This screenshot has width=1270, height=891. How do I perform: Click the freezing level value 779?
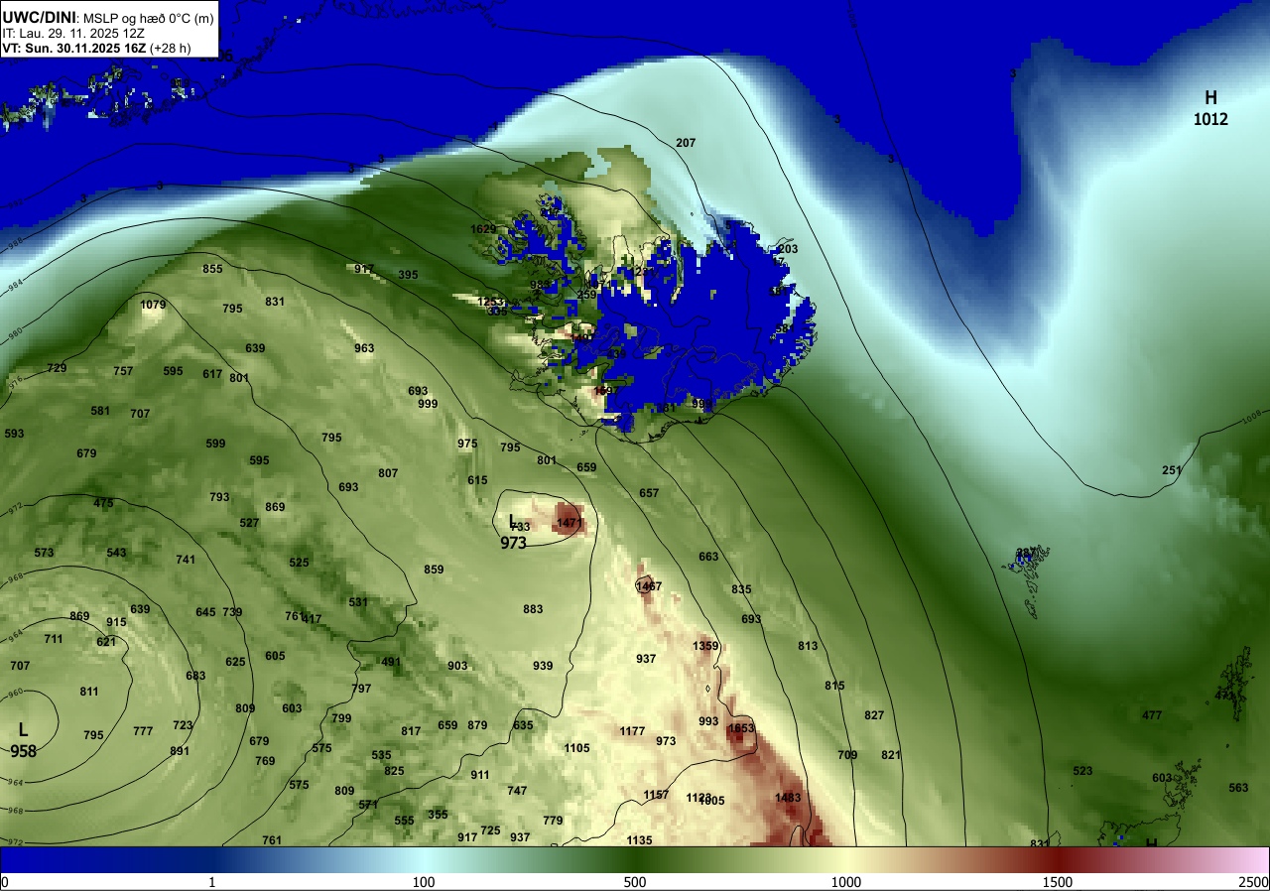pyautogui.click(x=553, y=821)
